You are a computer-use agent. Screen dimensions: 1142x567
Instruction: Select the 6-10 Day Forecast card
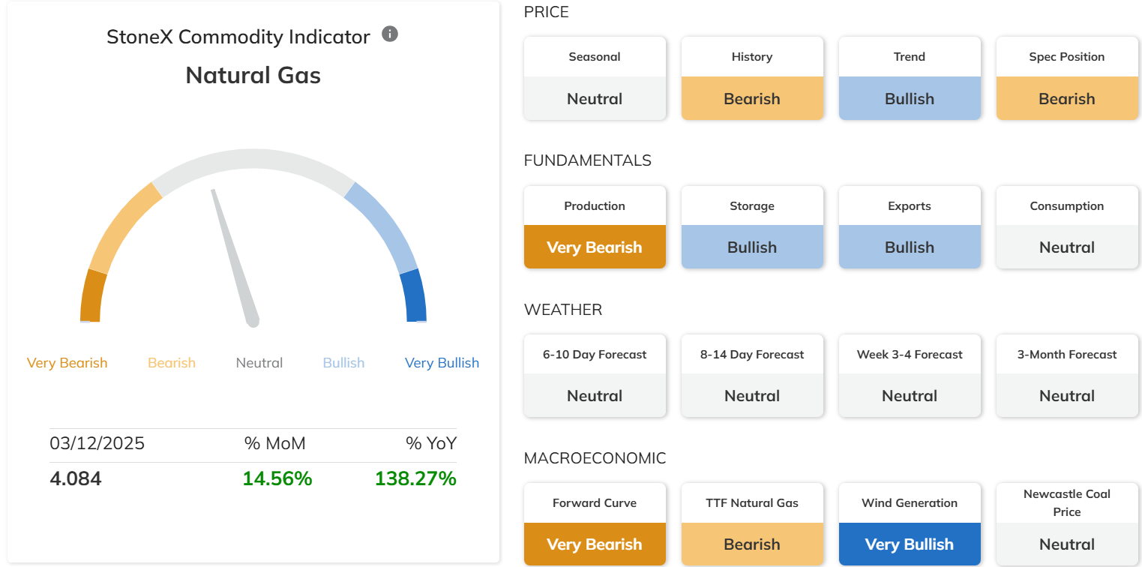coord(595,376)
